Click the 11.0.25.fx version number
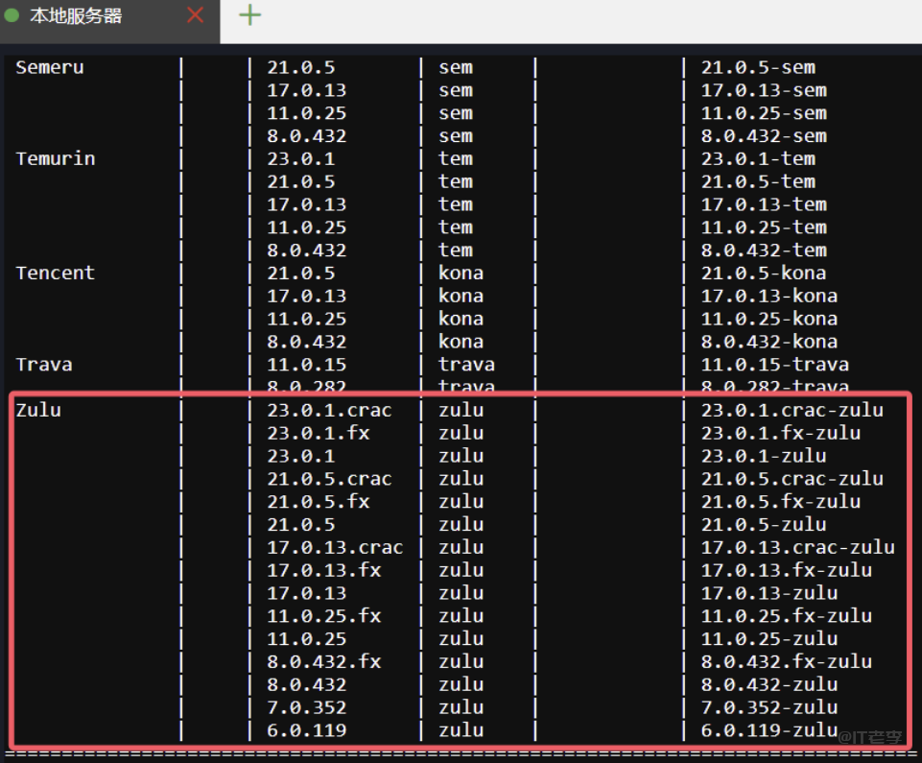Viewport: 922px width, 763px height. point(324,616)
